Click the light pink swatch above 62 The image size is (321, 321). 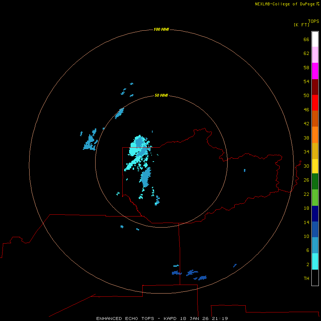click(x=315, y=55)
